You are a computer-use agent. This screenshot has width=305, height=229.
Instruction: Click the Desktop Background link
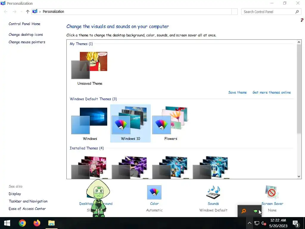pyautogui.click(x=96, y=203)
